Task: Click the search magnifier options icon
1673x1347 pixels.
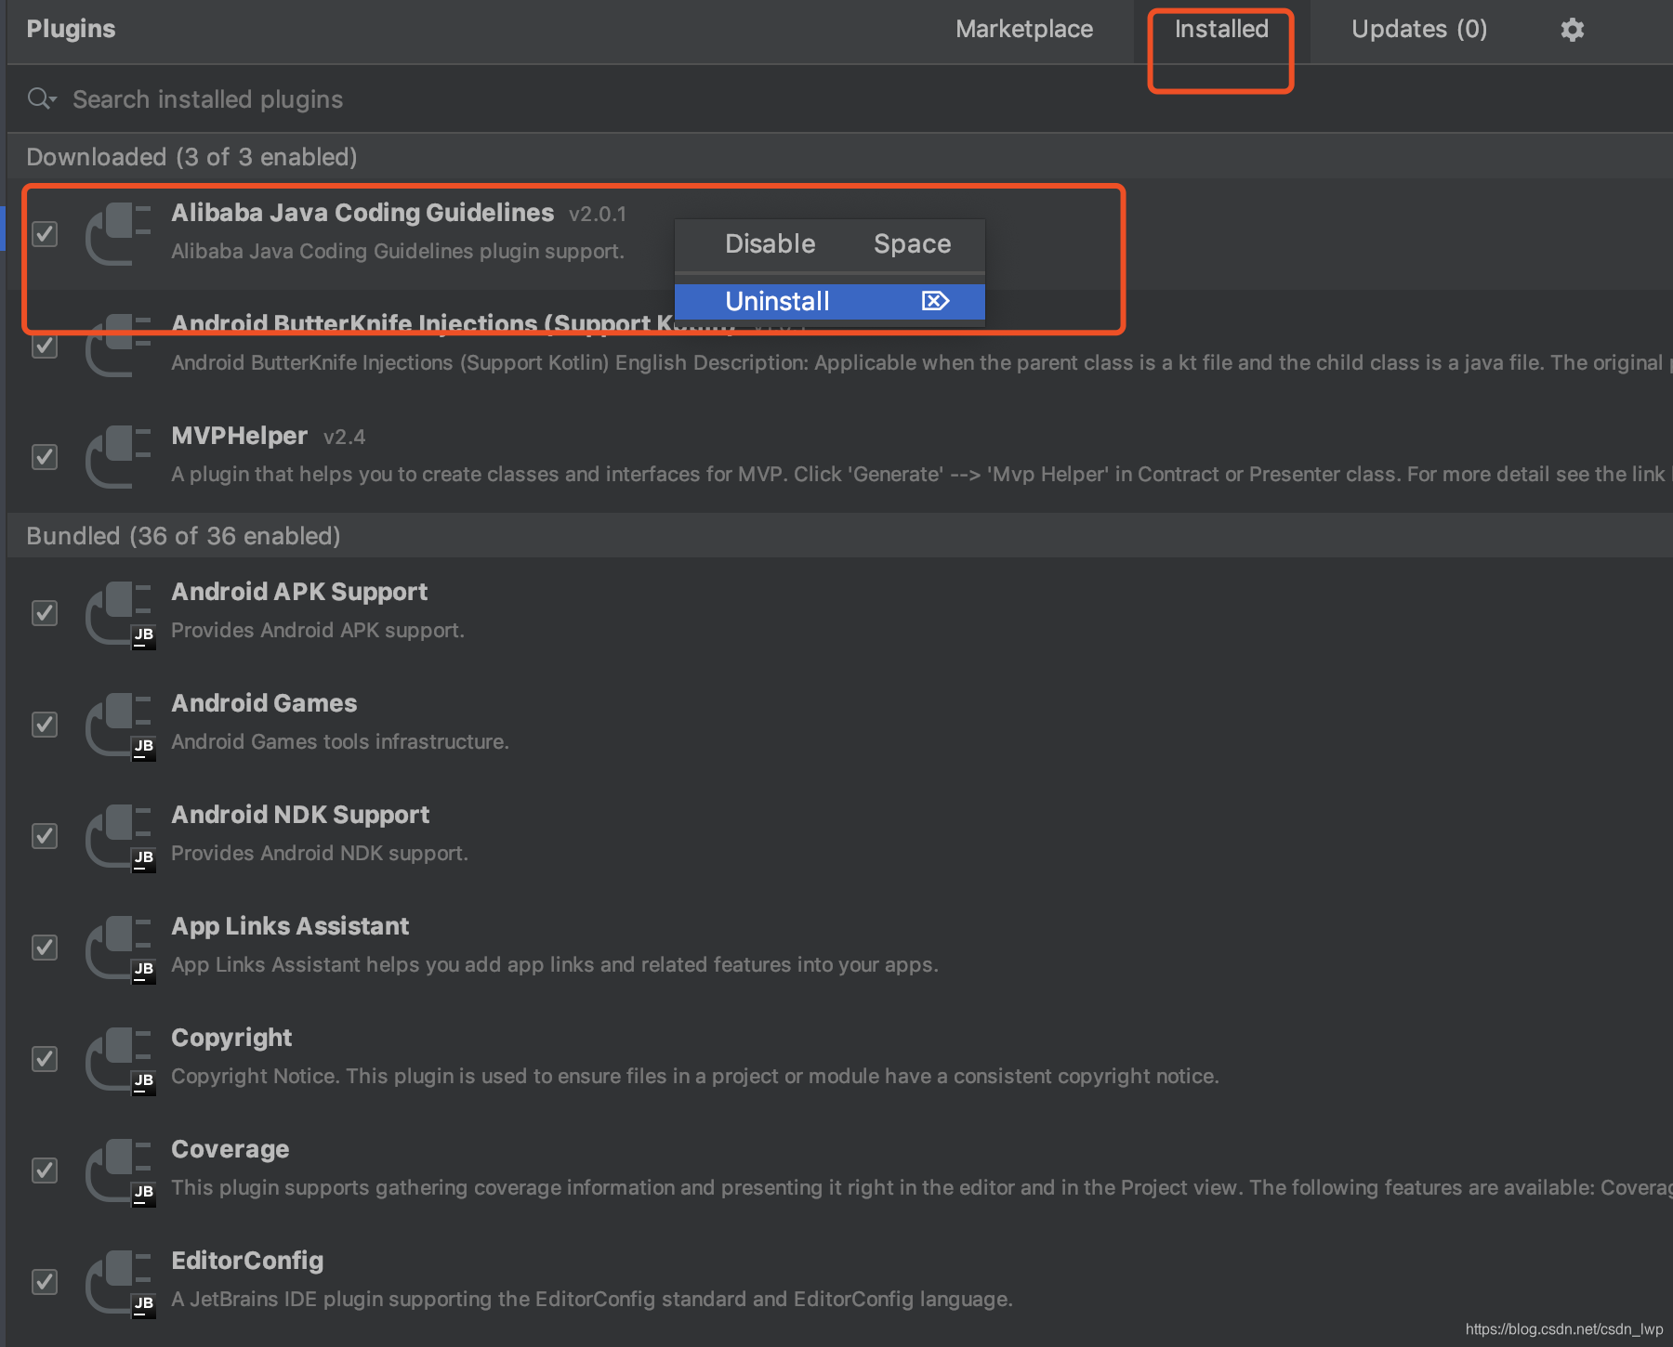Action: tap(42, 98)
